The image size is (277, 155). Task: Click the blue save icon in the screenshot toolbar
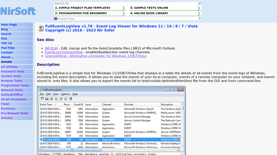[47, 99]
